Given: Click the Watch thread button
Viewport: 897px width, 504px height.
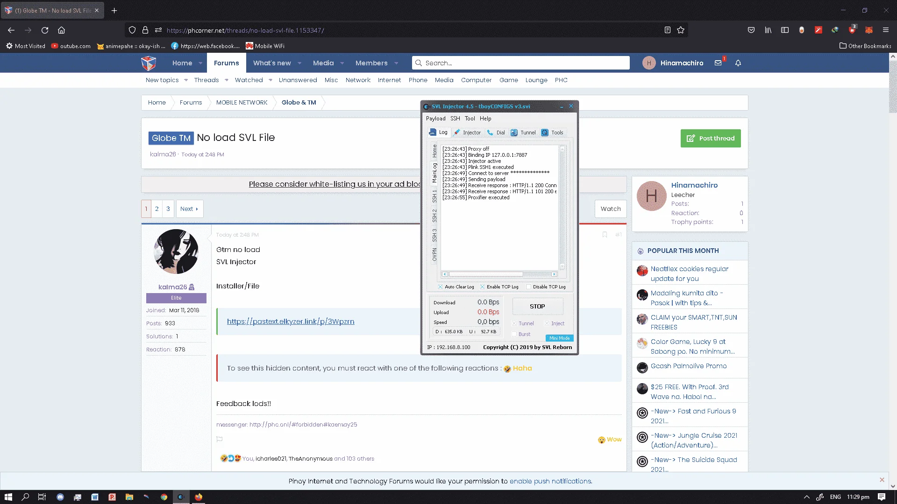Looking at the screenshot, I should point(611,209).
